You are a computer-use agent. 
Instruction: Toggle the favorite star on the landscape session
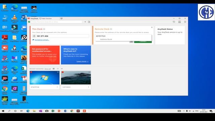tap(89, 72)
